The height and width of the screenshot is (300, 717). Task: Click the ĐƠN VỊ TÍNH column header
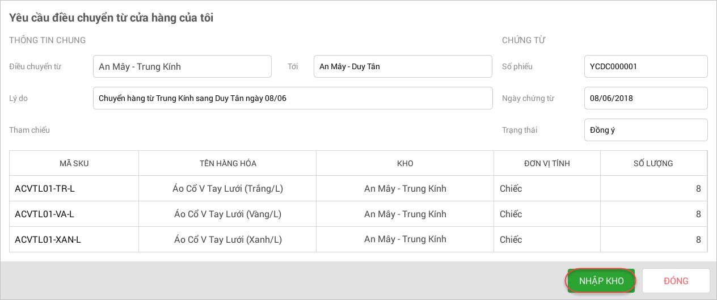tap(547, 163)
